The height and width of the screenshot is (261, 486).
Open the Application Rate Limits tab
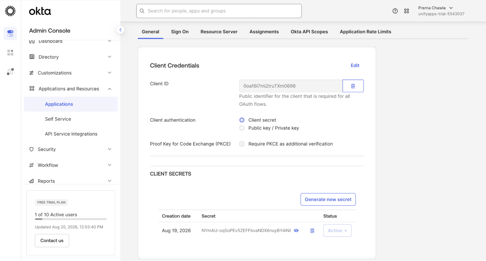click(365, 32)
